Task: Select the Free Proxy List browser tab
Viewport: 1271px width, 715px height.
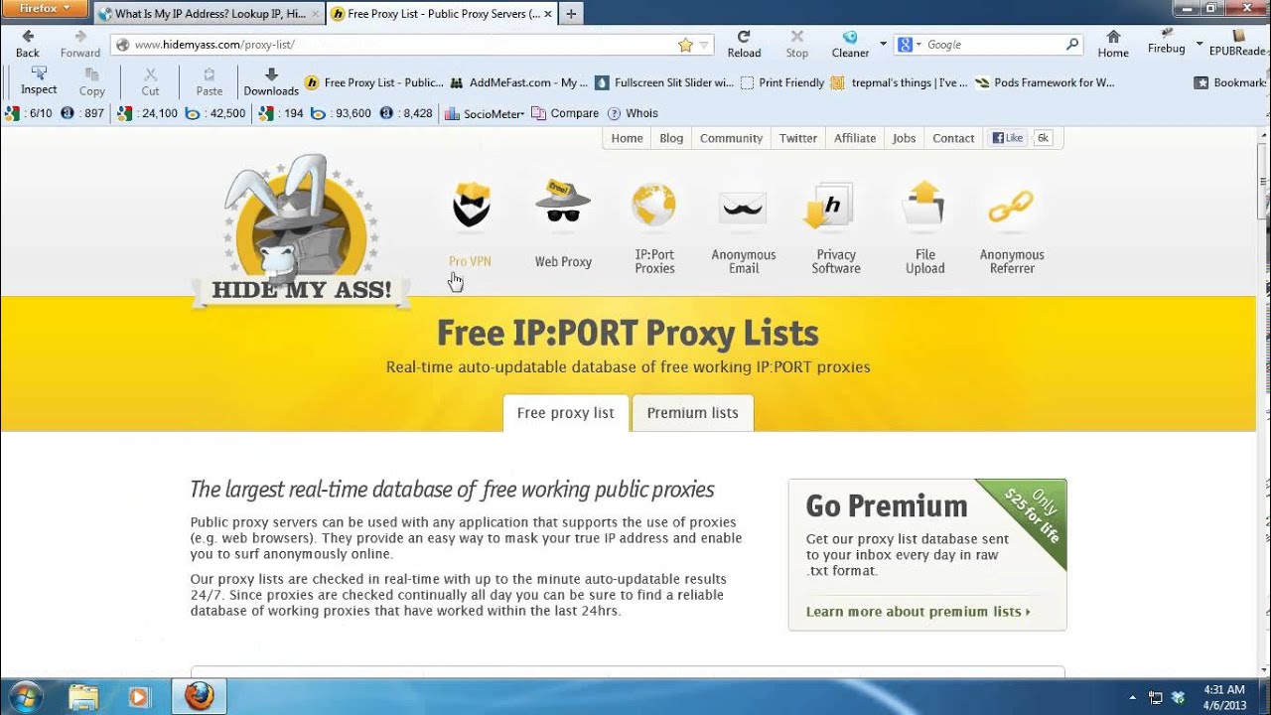Action: click(443, 14)
